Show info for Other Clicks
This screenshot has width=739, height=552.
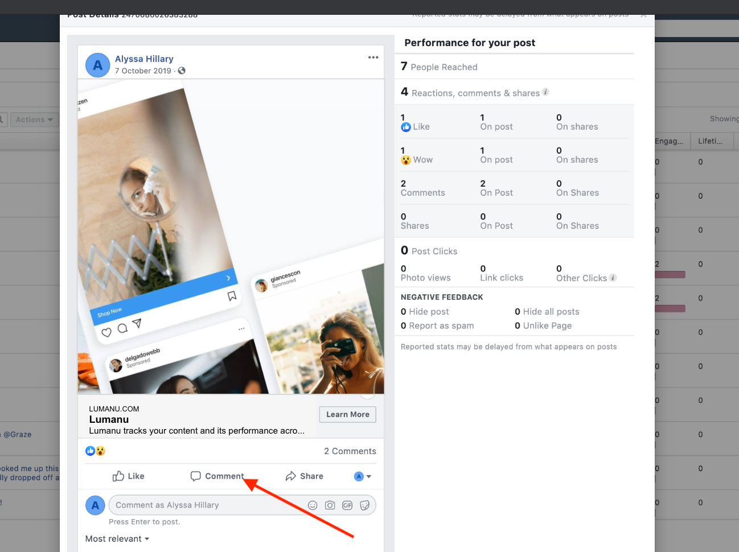tap(613, 278)
